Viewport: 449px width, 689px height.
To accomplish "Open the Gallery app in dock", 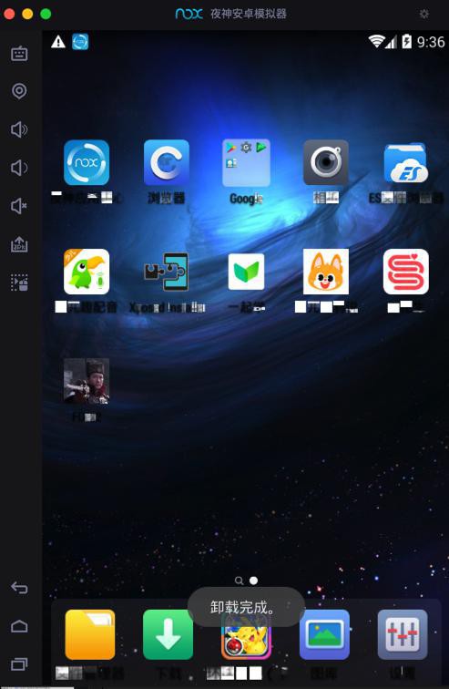I will [x=324, y=634].
